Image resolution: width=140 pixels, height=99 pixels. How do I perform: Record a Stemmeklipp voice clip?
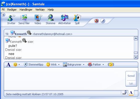(33, 64)
